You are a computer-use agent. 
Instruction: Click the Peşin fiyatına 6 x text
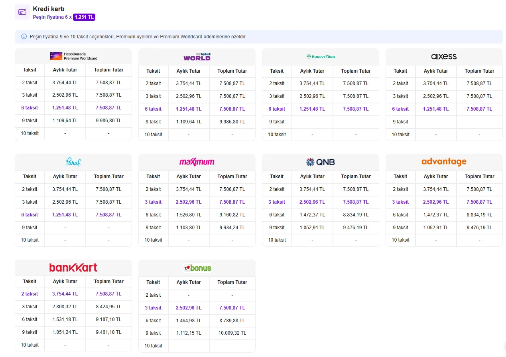pos(52,17)
